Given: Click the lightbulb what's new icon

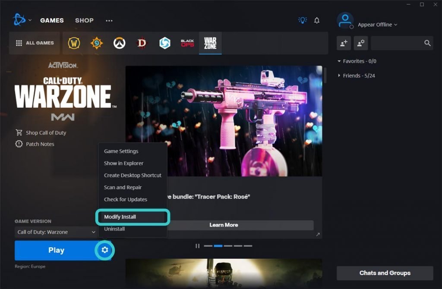Looking at the screenshot, I should [303, 20].
